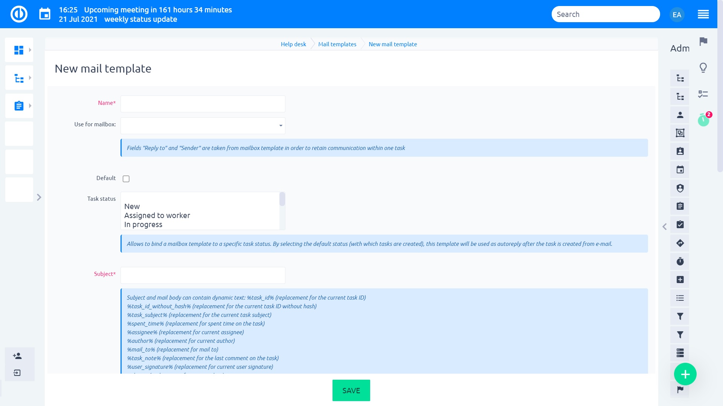Open the hamburger menu icon

point(703,14)
